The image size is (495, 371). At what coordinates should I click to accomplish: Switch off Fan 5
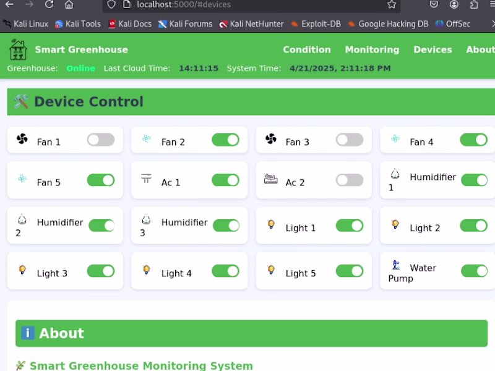(x=101, y=180)
